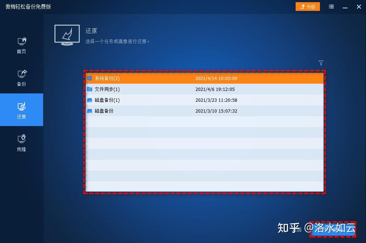
Task: Click the sync icon on the 文件同步(1) row
Action: tap(89, 89)
